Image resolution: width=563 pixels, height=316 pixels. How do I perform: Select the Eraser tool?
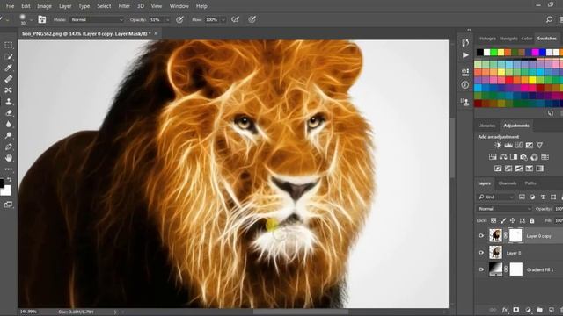coord(8,113)
